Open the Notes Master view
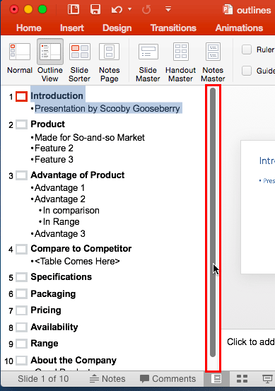This screenshot has width=275, height=391. click(213, 52)
